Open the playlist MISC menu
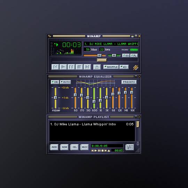Viewport: 188px width, 188px height. pyautogui.click(x=85, y=147)
